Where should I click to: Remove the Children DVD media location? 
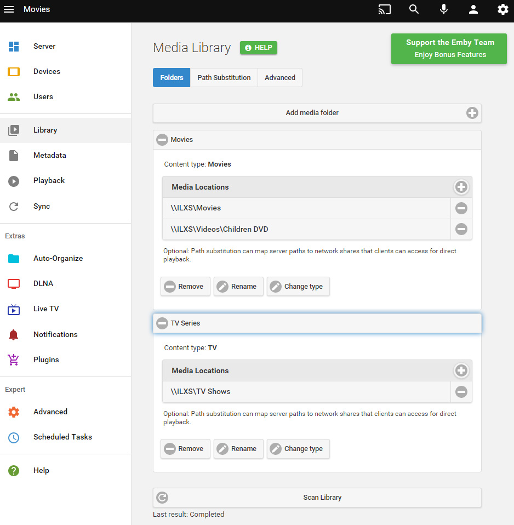click(x=461, y=229)
